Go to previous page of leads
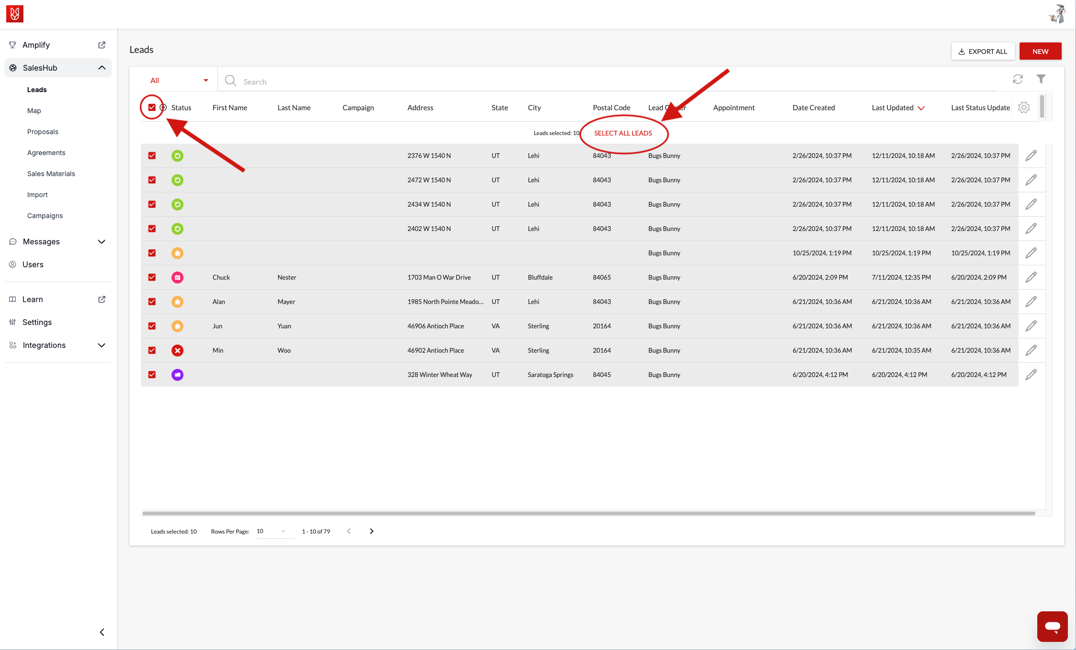Screen dimensions: 1076x650 349,531
